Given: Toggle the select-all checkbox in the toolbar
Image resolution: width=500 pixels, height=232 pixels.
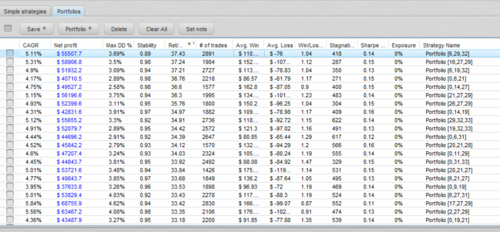Looking at the screenshot, I should tap(7, 29).
